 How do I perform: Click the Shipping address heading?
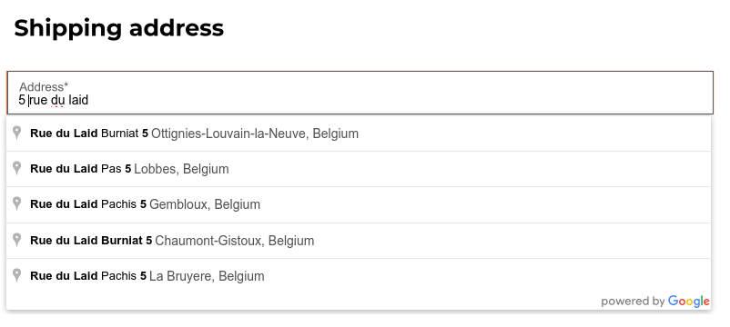(x=118, y=28)
